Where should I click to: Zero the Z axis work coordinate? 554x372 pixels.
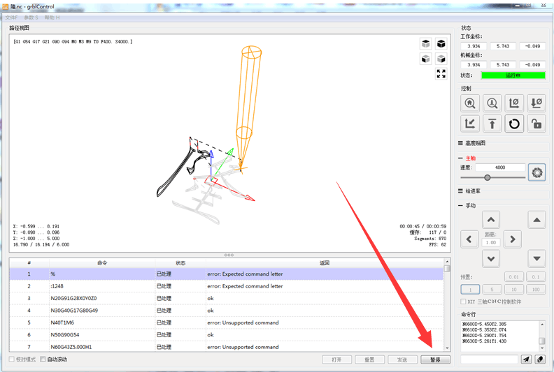click(536, 103)
